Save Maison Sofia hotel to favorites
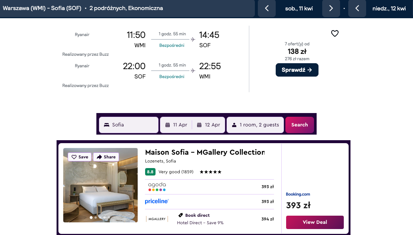The height and width of the screenshot is (235, 413). (x=80, y=157)
